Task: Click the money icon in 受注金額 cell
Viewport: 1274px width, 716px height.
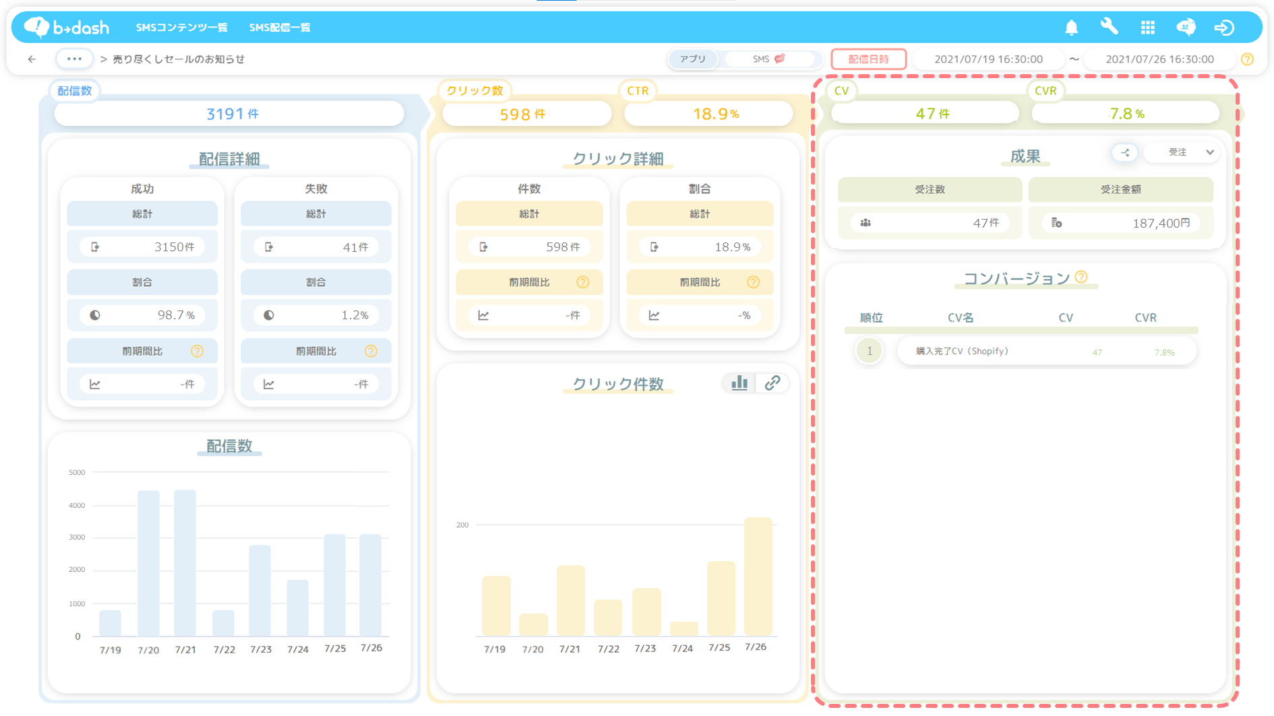Action: click(x=1057, y=223)
